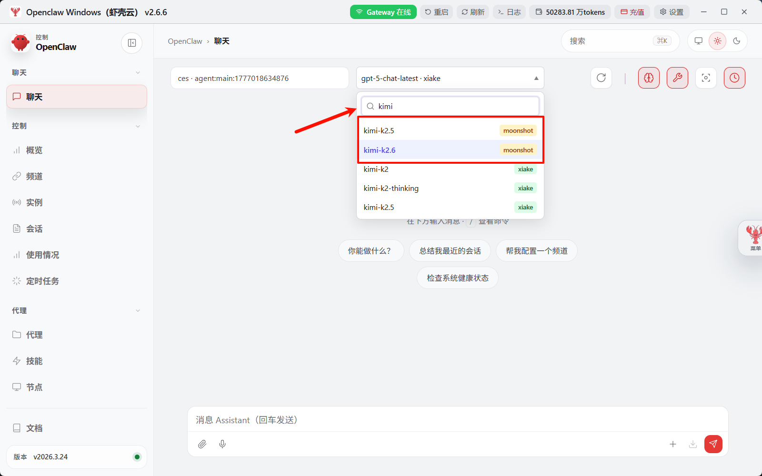Click the 帮我配置一个频道 suggestion chip
Image resolution: width=762 pixels, height=476 pixels.
click(537, 251)
